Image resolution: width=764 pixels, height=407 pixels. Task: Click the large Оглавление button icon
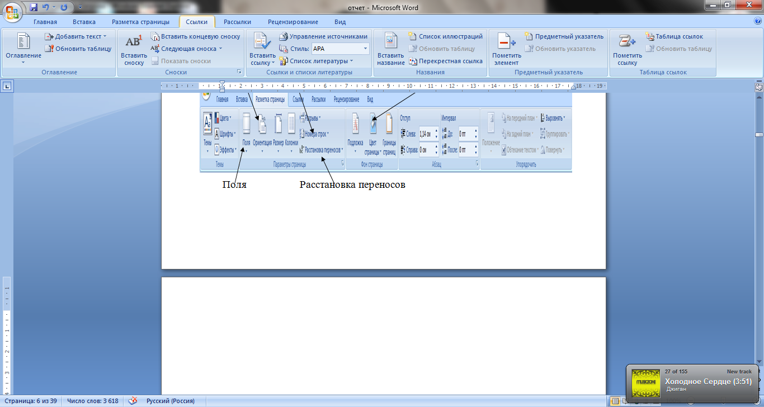23,42
